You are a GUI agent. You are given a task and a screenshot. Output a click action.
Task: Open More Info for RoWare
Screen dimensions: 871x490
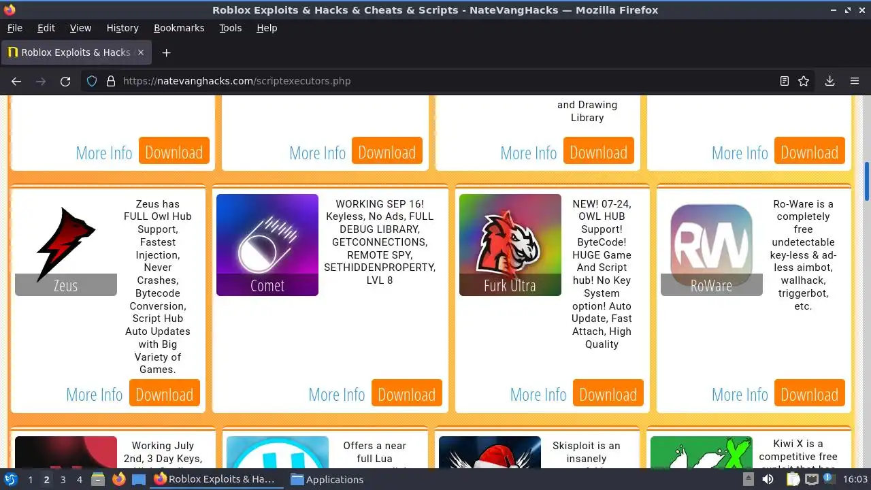click(x=740, y=395)
